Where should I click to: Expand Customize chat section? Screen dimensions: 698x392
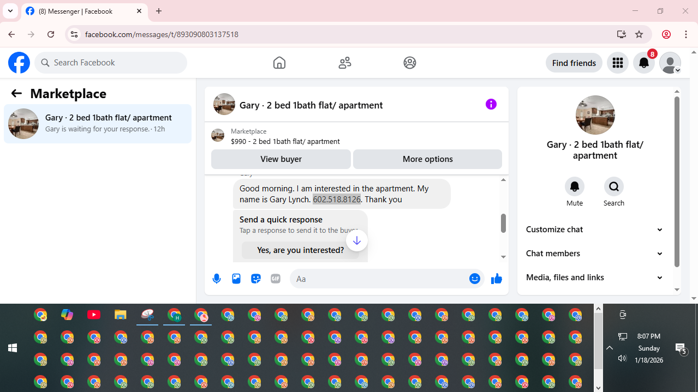tap(595, 230)
